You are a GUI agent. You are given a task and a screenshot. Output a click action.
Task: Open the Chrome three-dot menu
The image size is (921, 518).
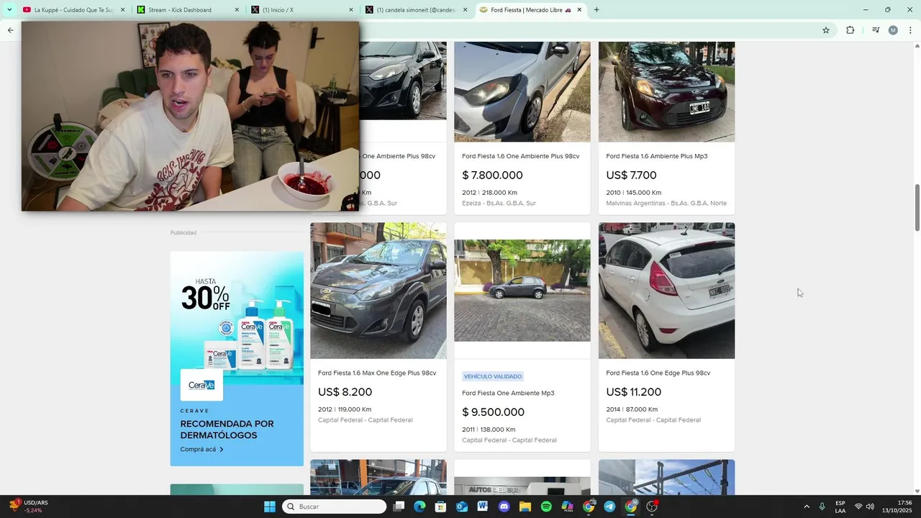coord(911,30)
